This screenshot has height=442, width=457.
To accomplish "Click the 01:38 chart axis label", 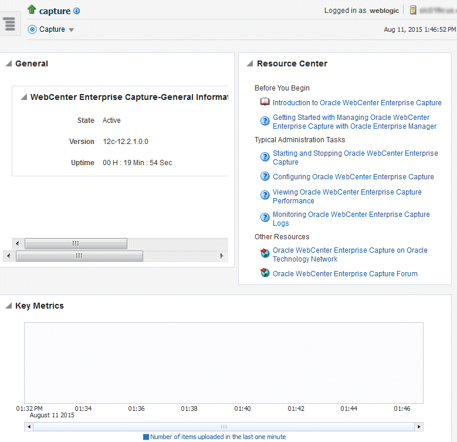I will coord(189,408).
